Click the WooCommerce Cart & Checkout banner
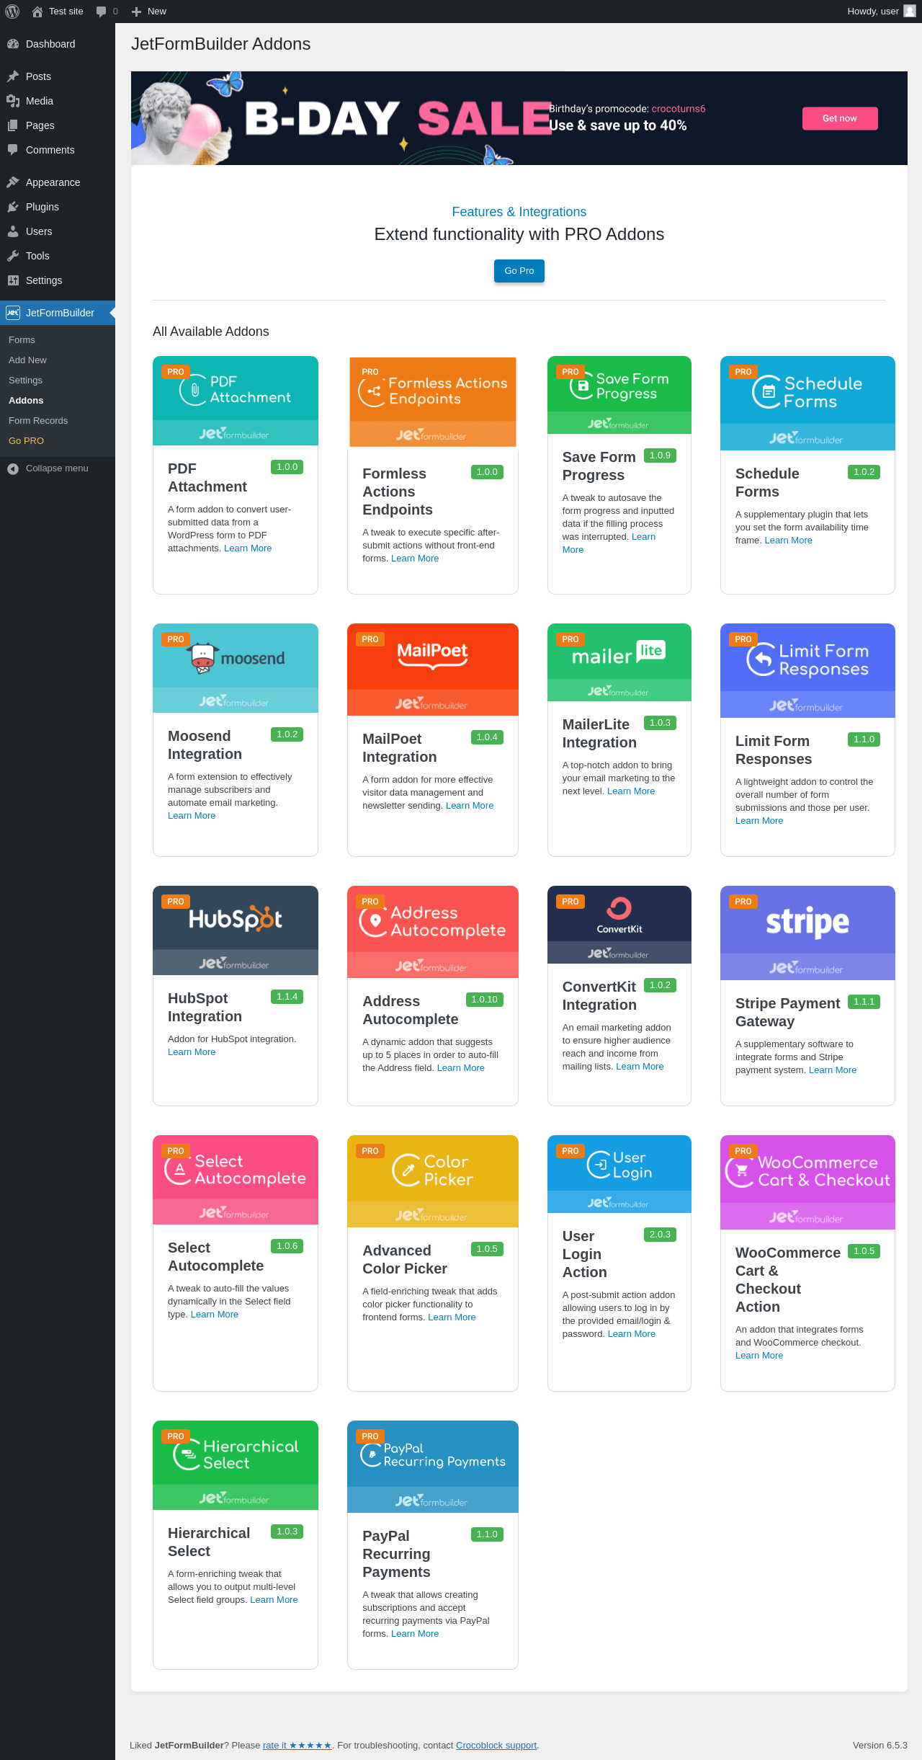This screenshot has height=1760, width=922. click(x=807, y=1182)
